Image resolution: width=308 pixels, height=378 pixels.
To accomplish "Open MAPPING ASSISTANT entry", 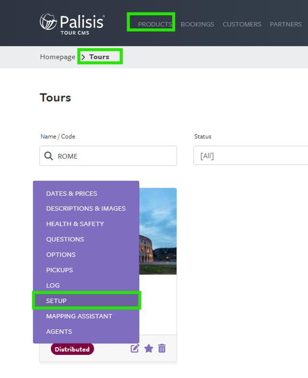I will click(x=79, y=316).
